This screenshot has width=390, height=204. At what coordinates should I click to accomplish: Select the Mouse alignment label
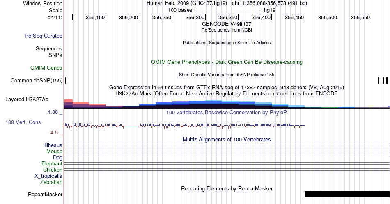point(54,152)
